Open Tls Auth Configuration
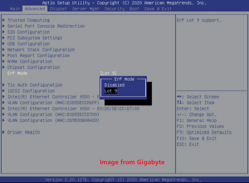The width and height of the screenshot is (249, 183). tap(35, 85)
